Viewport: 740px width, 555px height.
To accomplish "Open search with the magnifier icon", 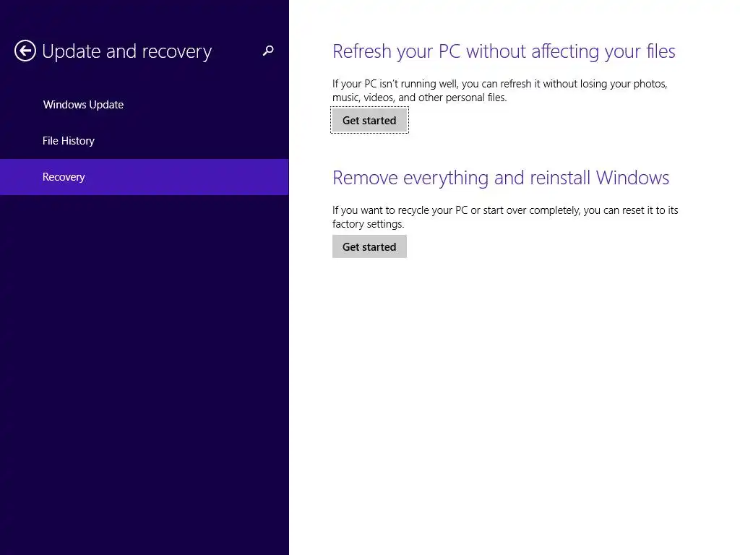I will [268, 51].
